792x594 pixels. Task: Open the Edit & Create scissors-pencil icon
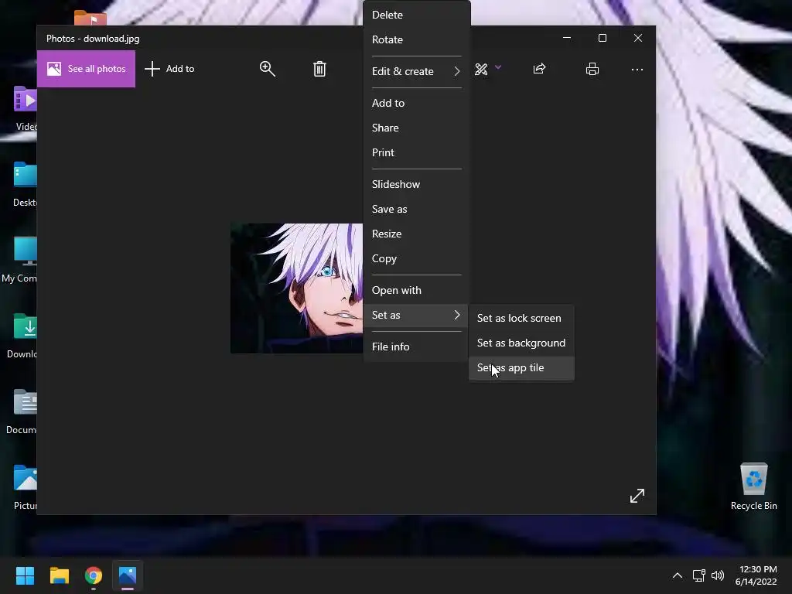click(481, 69)
